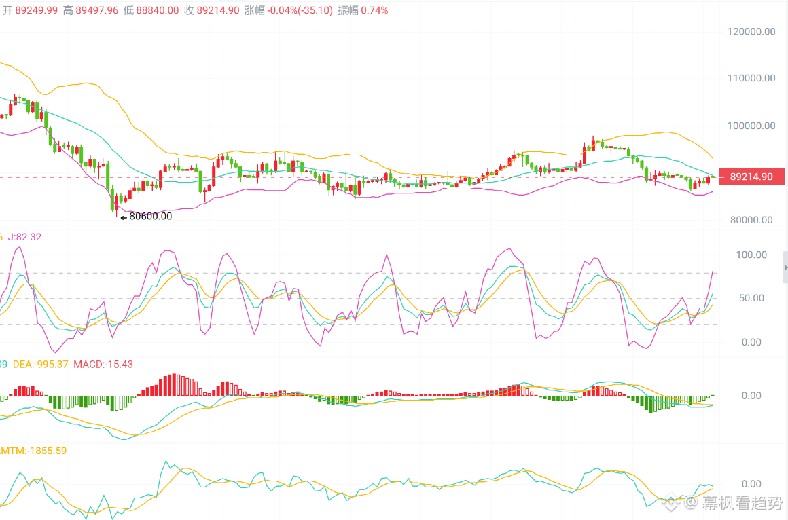Click the 80600.00 low point annotation

150,217
